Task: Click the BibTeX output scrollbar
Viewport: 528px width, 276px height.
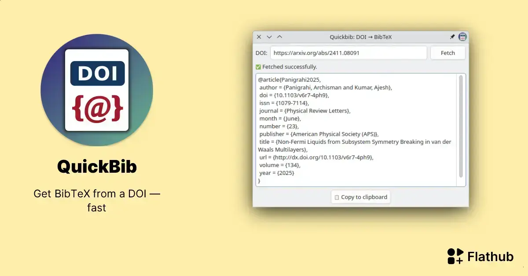Action: (461, 126)
